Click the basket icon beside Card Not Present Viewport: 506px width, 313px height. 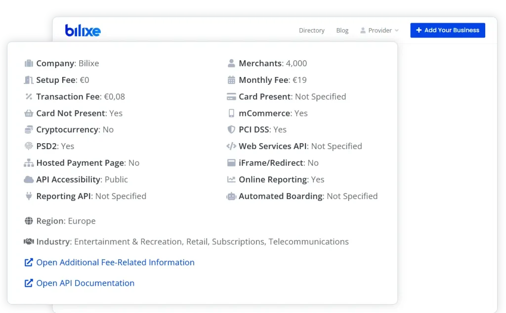(x=29, y=113)
